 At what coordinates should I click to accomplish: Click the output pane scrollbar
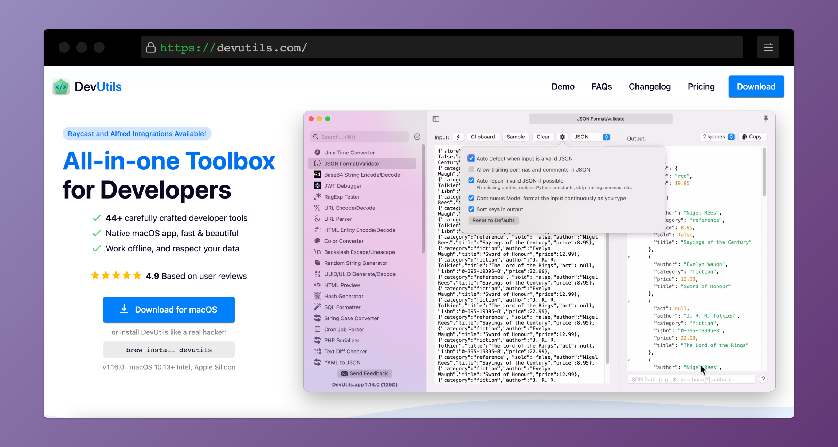(x=764, y=171)
